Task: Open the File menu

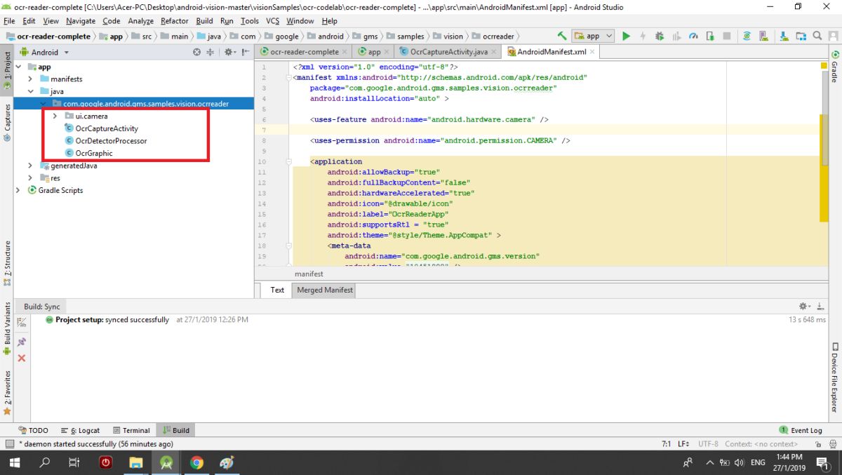Action: tap(9, 21)
